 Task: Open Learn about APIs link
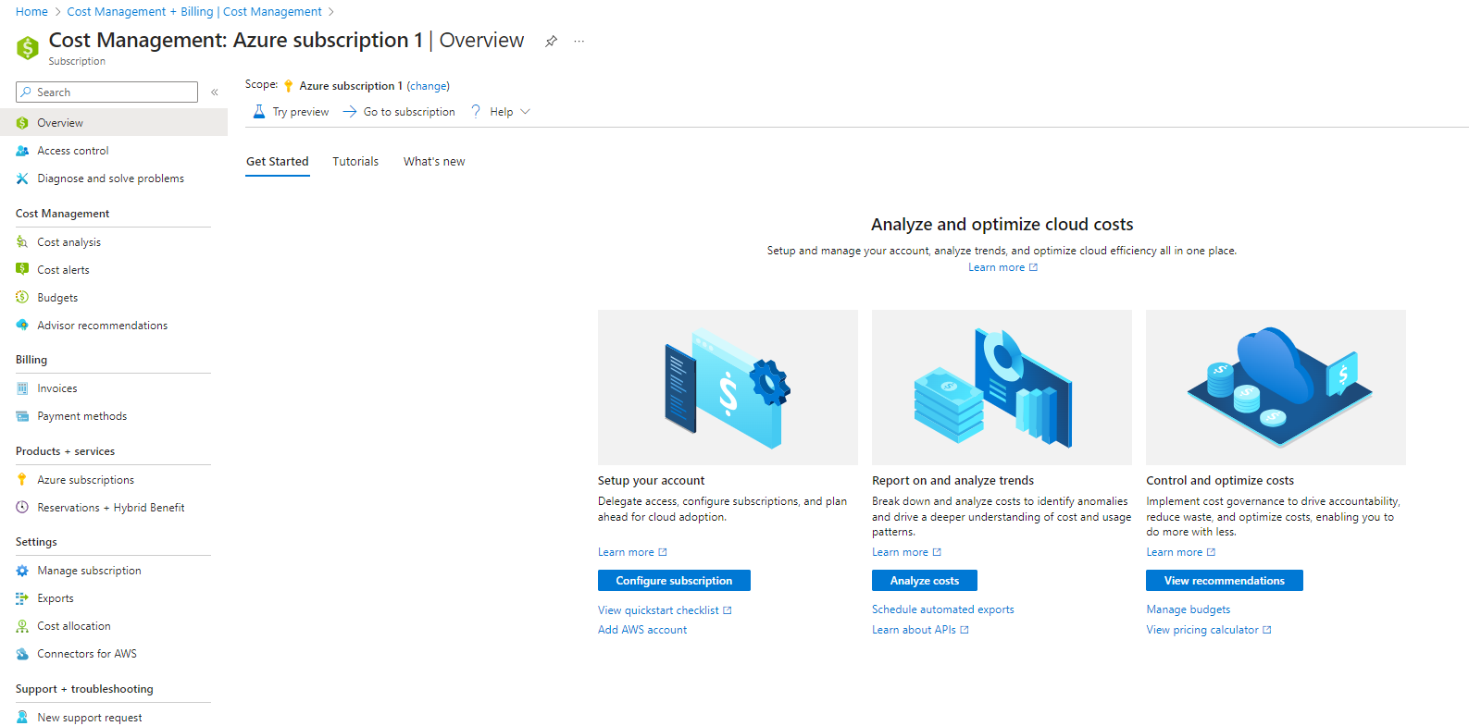coord(920,630)
